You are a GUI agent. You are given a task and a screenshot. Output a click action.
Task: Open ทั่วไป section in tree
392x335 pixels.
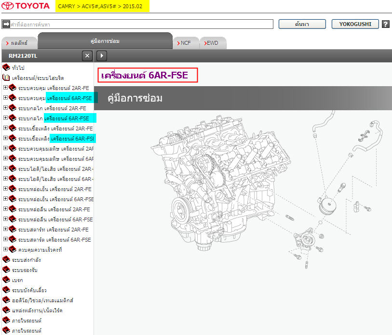[x=18, y=68]
